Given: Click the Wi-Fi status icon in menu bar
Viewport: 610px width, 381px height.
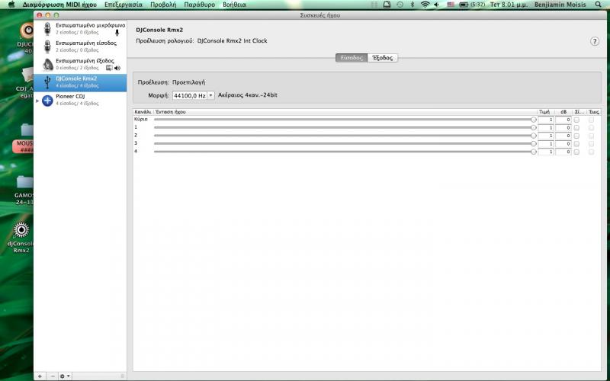Looking at the screenshot, I should 425,5.
